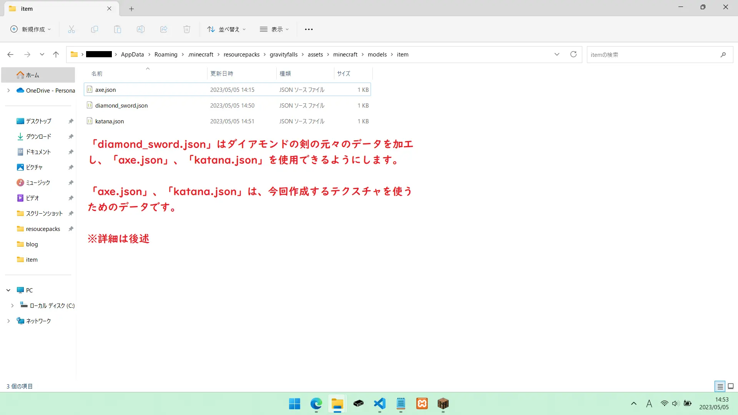Refresh the current folder view
738x415 pixels.
click(573, 55)
